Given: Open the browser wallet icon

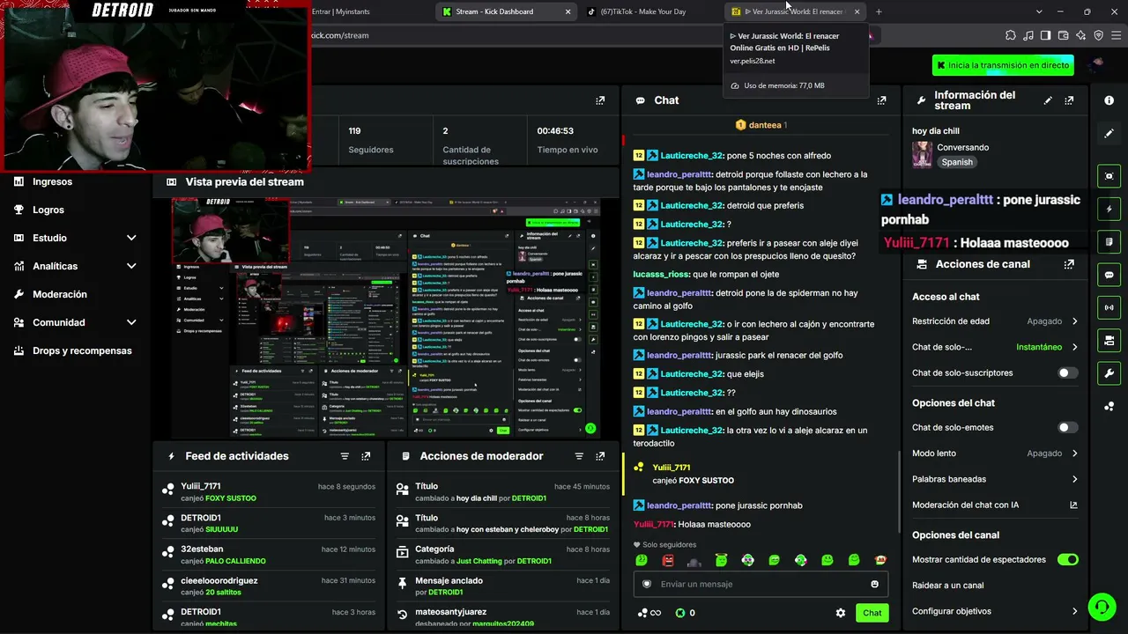Looking at the screenshot, I should [x=1064, y=35].
